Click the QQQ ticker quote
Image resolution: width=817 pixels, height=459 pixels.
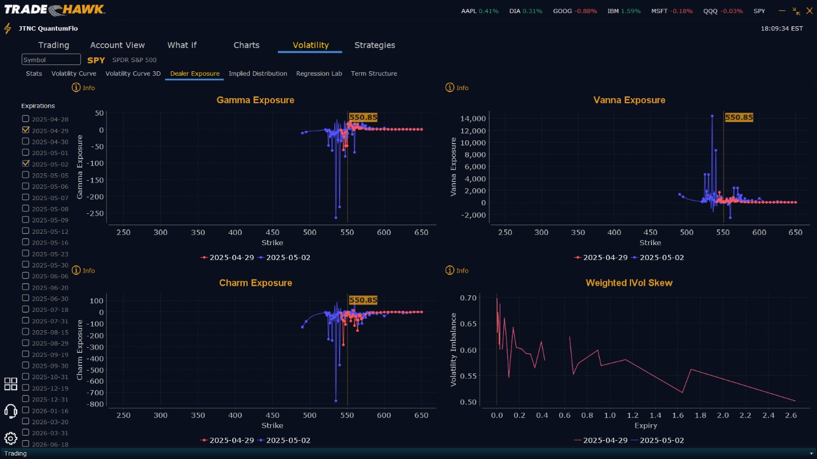click(723, 11)
